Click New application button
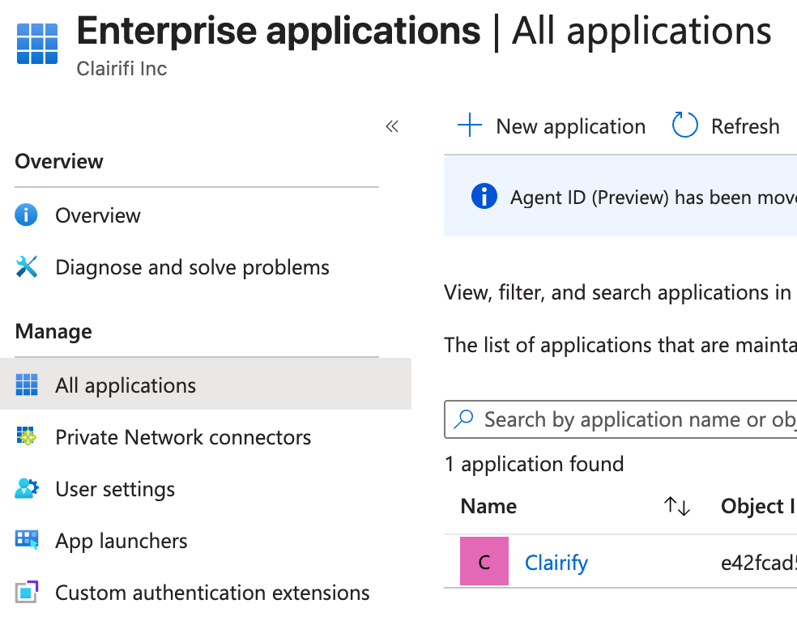Screen dimensions: 797x625 552,126
